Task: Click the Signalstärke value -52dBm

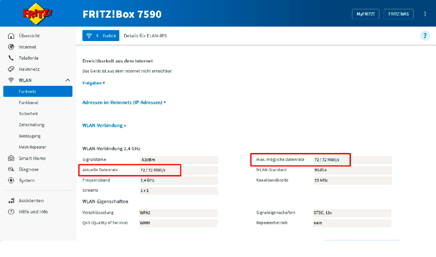Action: coord(179,160)
